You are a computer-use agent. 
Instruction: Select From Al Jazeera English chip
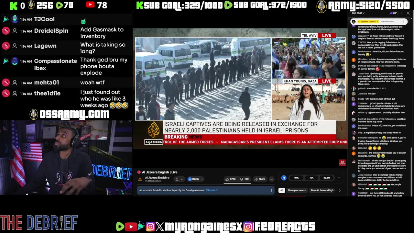click(x=322, y=190)
